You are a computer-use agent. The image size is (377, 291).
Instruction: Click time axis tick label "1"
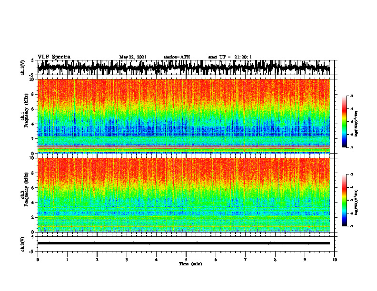(67, 260)
